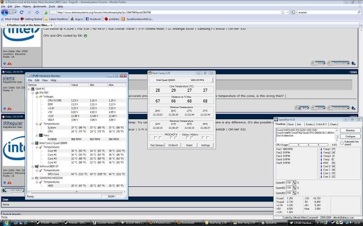Click the HD0 temperature arrow icon in SpeedFan
Viewport: 363px width, 226px height.
pyautogui.click(x=321, y=163)
